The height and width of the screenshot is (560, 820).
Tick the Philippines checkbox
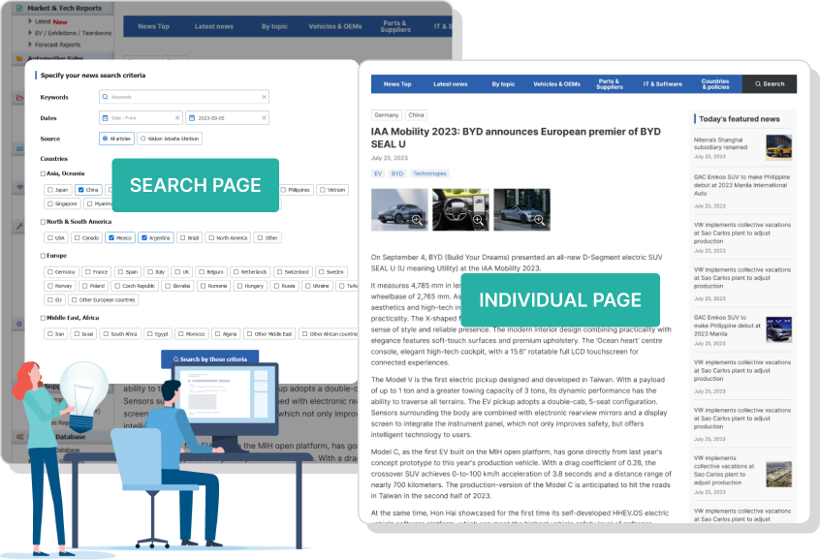283,190
